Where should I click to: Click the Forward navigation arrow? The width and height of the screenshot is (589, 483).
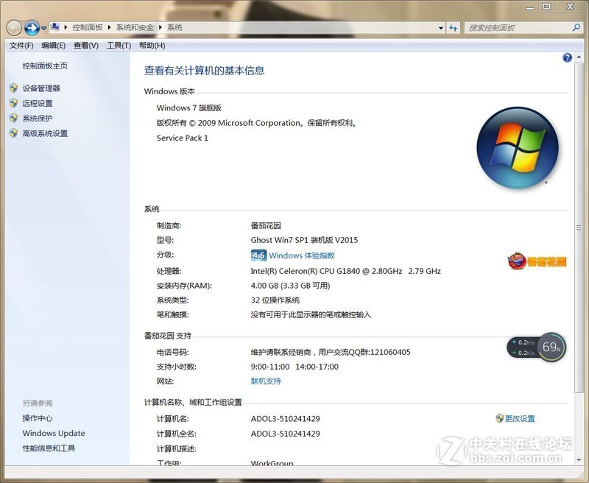[32, 28]
